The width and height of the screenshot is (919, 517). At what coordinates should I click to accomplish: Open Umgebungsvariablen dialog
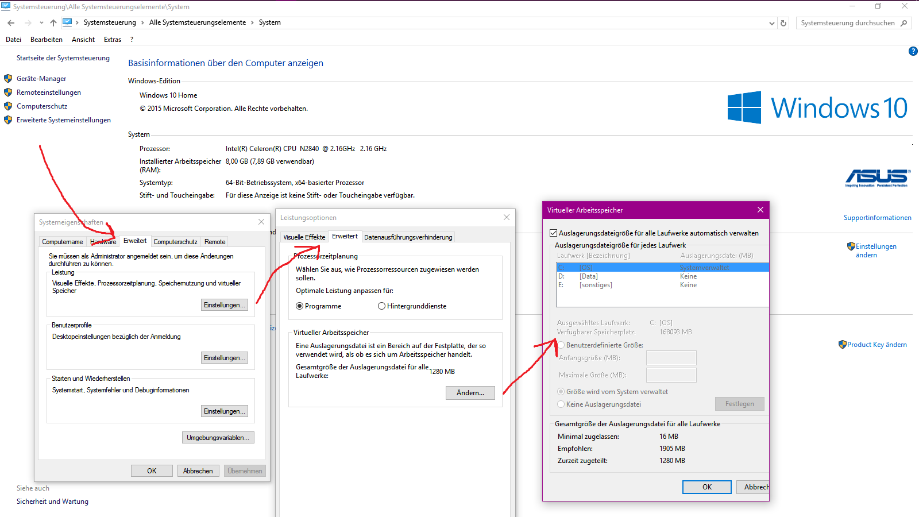click(218, 438)
